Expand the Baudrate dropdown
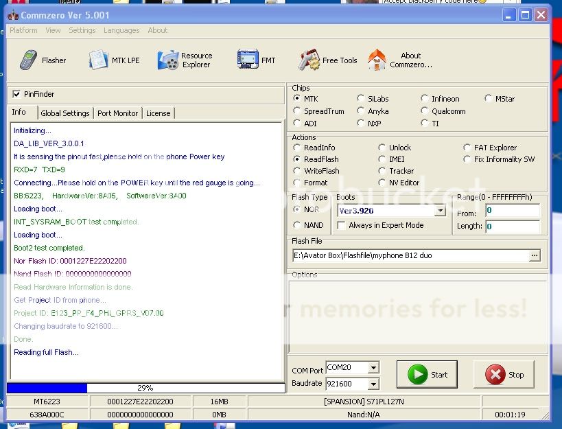The image size is (562, 429). pos(373,384)
